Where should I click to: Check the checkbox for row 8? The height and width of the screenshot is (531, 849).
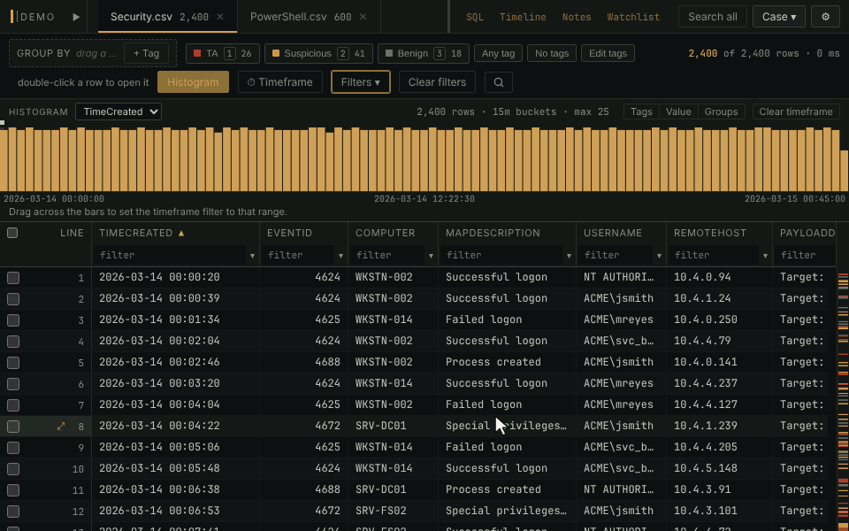(x=13, y=427)
